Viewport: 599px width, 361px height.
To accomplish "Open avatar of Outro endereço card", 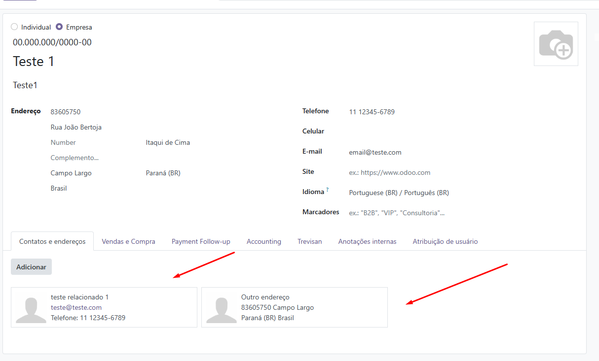I will click(222, 310).
